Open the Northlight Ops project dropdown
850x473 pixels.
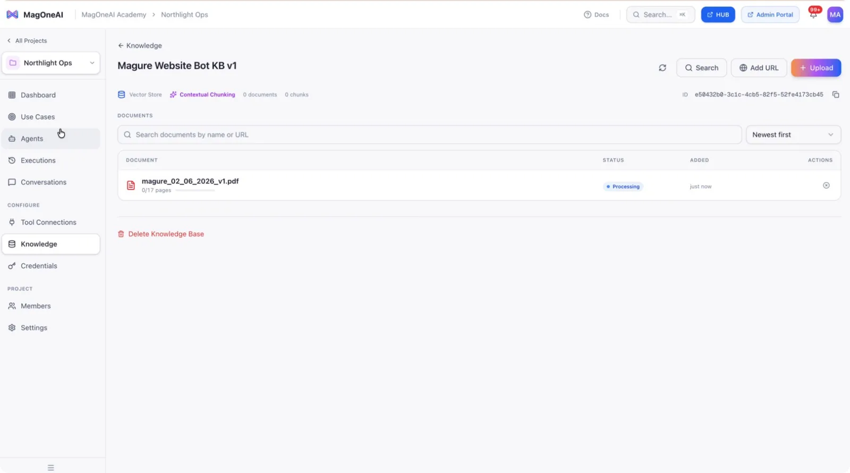tap(51, 63)
